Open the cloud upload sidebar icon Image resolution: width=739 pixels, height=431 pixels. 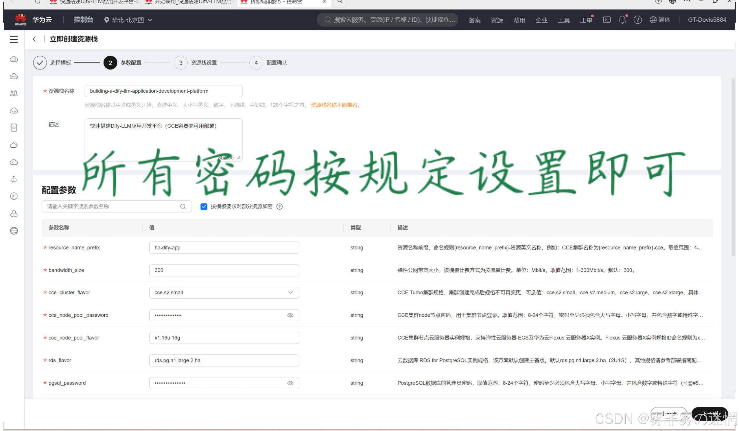pos(14,111)
